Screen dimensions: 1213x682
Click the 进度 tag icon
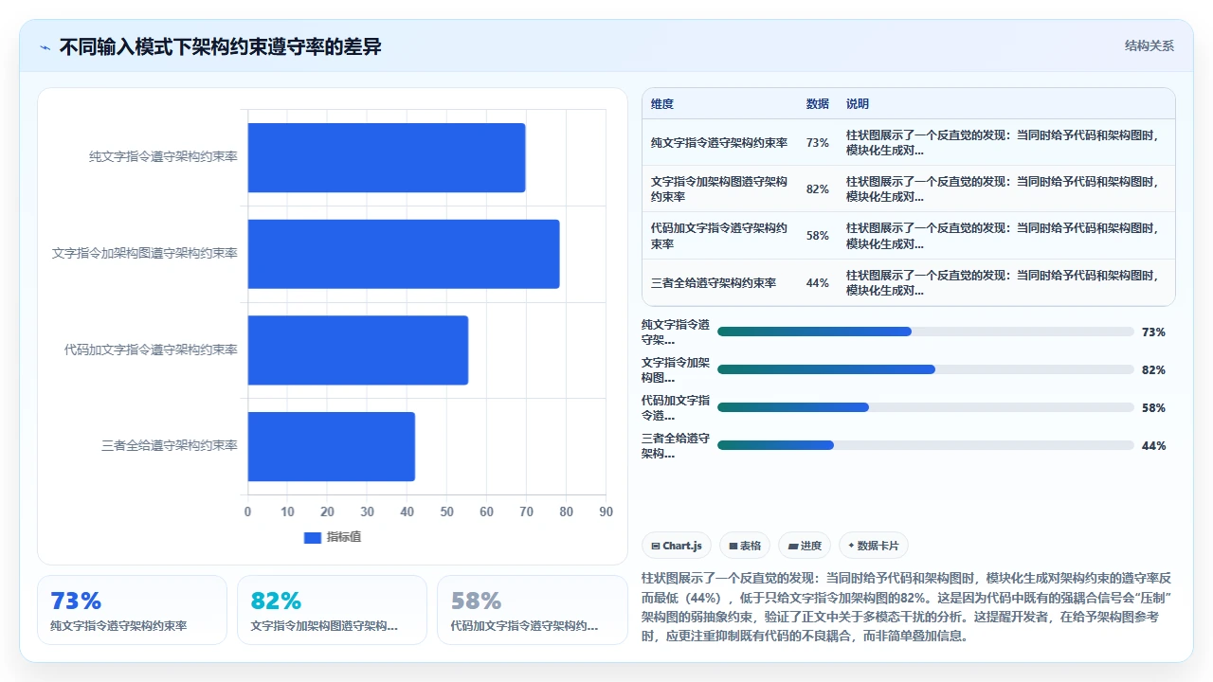click(x=792, y=547)
